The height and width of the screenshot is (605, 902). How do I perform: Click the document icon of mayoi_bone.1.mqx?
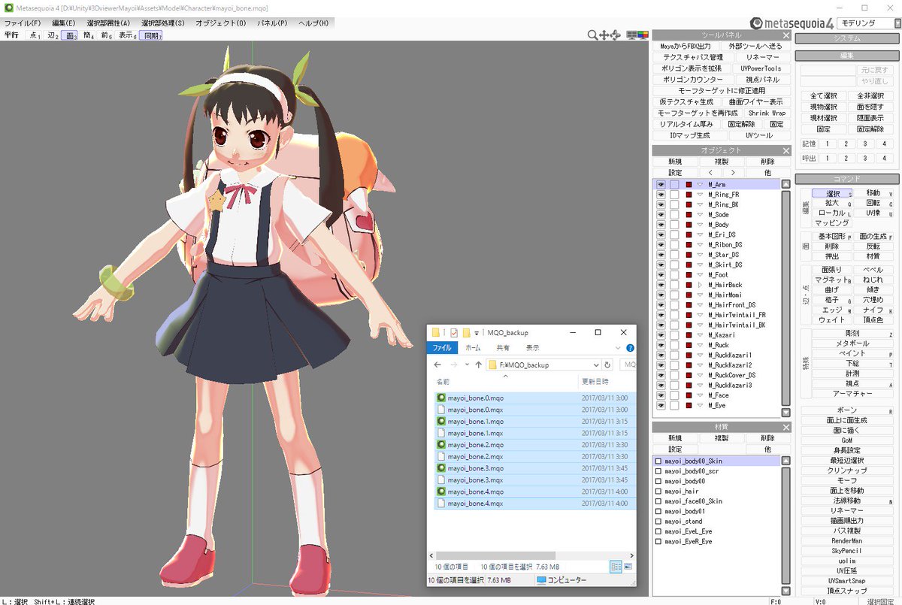pos(441,433)
